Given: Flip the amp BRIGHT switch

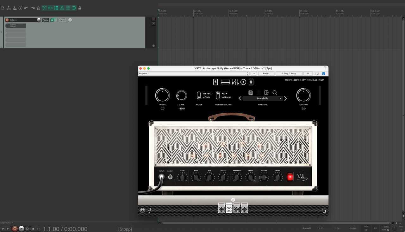Looking at the screenshot, I should (x=170, y=177).
